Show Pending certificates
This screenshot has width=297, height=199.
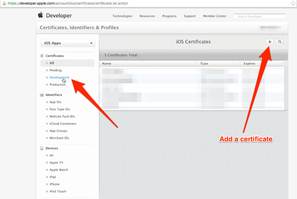(56, 70)
